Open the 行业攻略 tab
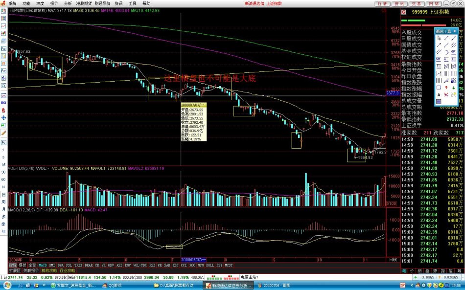Screen dimensions: 465x290 click(68, 270)
